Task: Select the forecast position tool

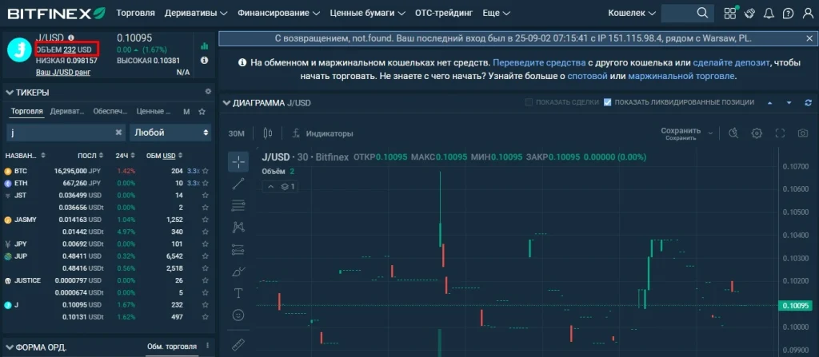Action: (238, 249)
